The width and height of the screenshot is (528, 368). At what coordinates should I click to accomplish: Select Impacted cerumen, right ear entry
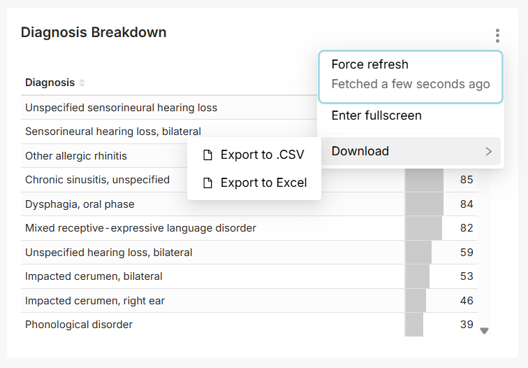[x=249, y=301]
